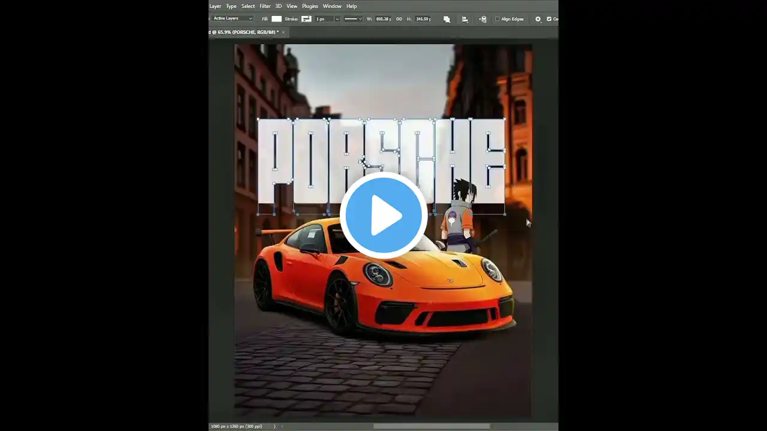
Task: Click the blue play button overlay
Action: (x=383, y=215)
